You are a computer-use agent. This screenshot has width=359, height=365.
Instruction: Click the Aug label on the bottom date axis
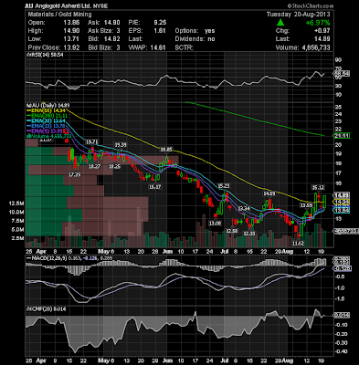pyautogui.click(x=288, y=360)
